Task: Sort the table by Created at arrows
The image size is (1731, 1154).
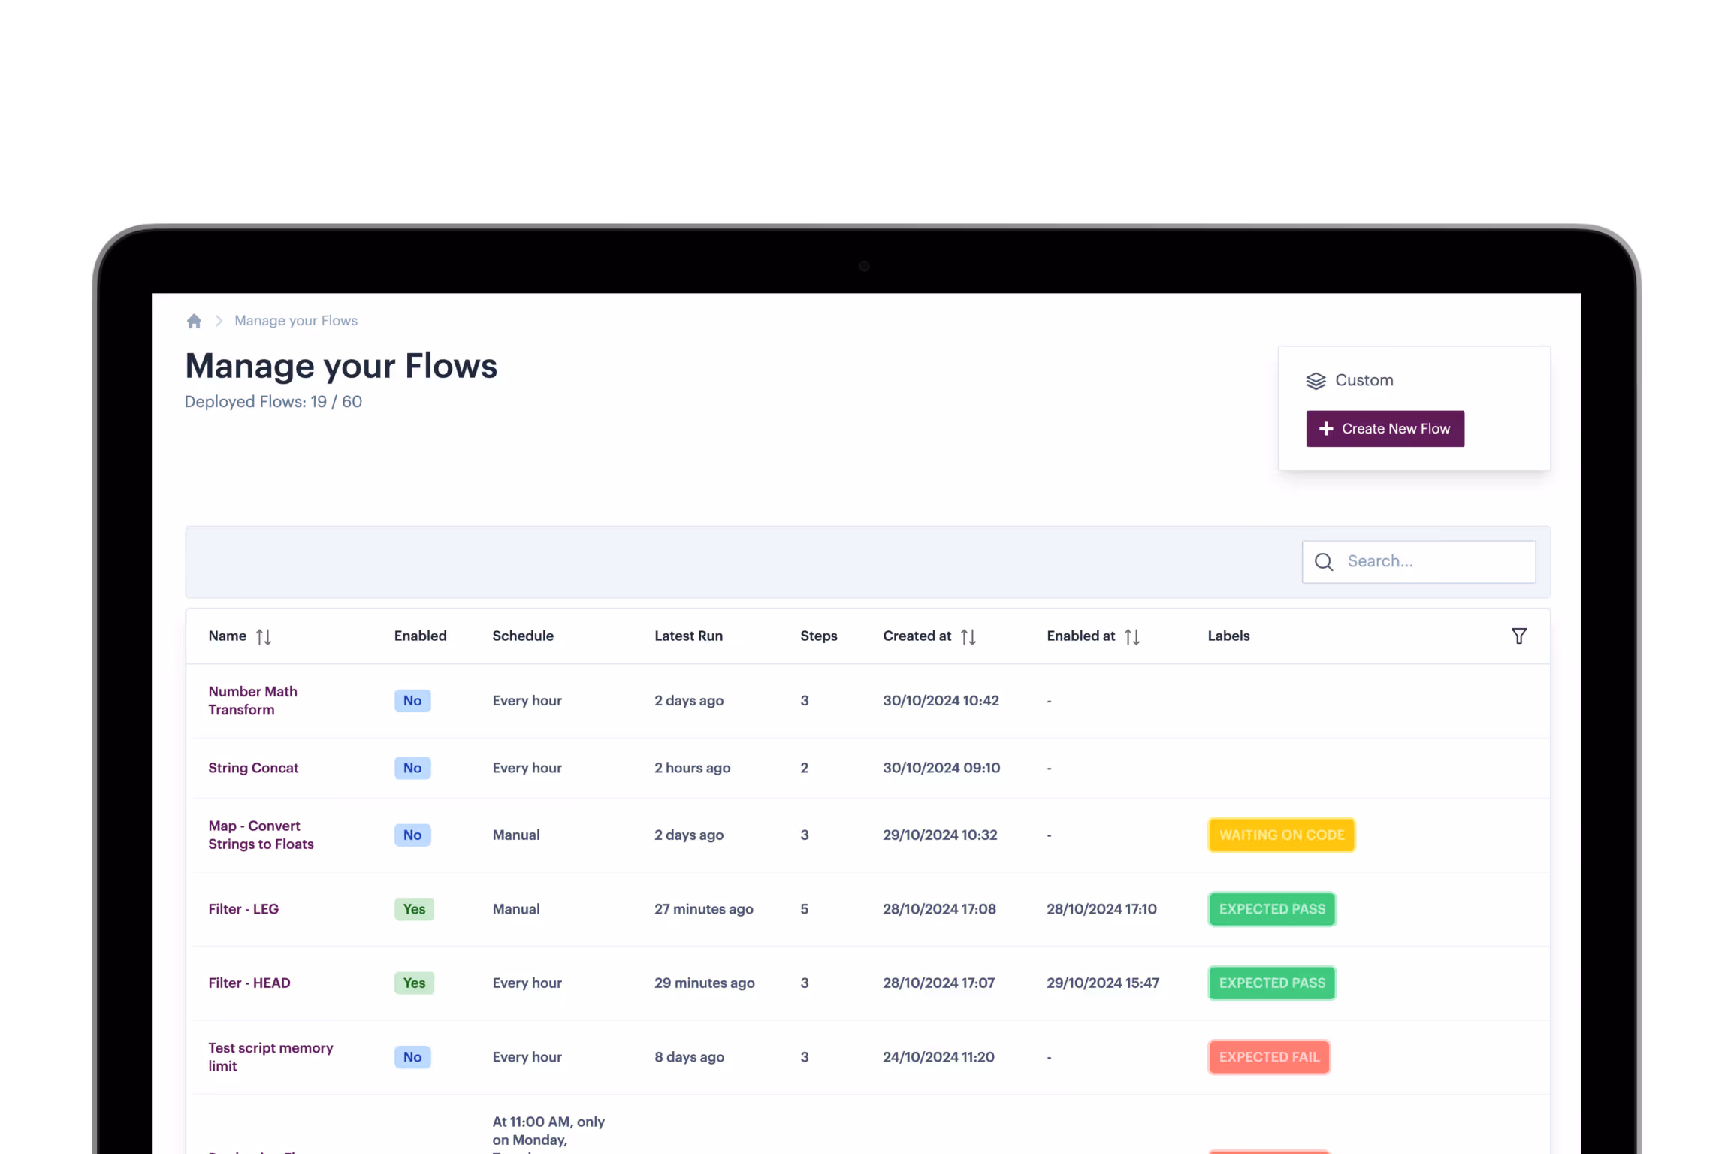Action: [968, 637]
